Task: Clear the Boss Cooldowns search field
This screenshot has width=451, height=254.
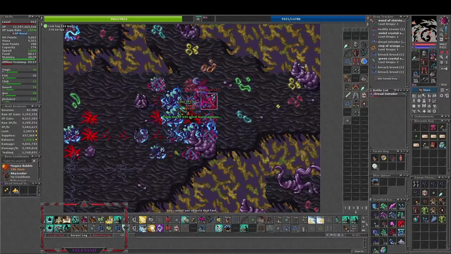Action: [x=34, y=161]
